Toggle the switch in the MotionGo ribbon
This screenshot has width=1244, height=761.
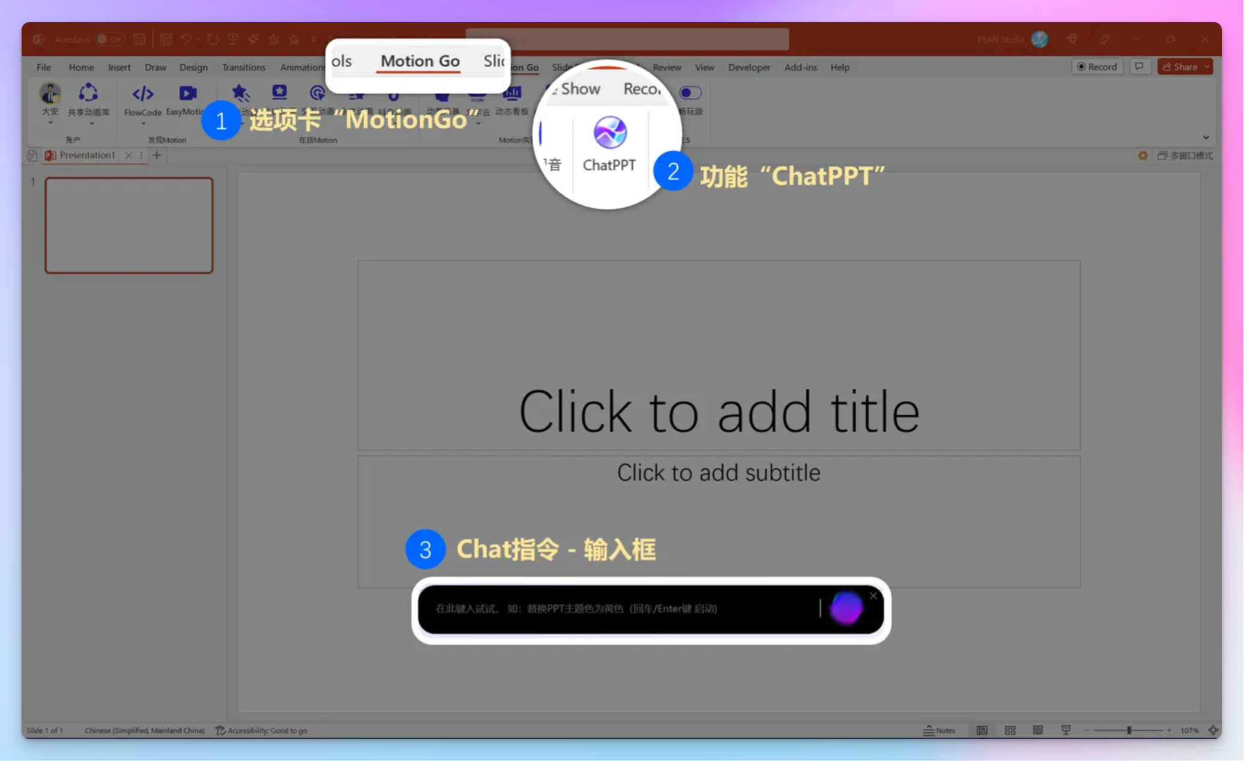[x=690, y=92]
